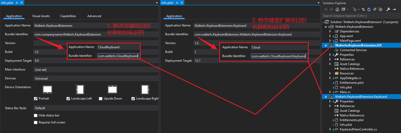
Task: Click the Bundle Identifier field with com.companyname.Walterlv.KeyboardExtension
Action: pos(96,34)
